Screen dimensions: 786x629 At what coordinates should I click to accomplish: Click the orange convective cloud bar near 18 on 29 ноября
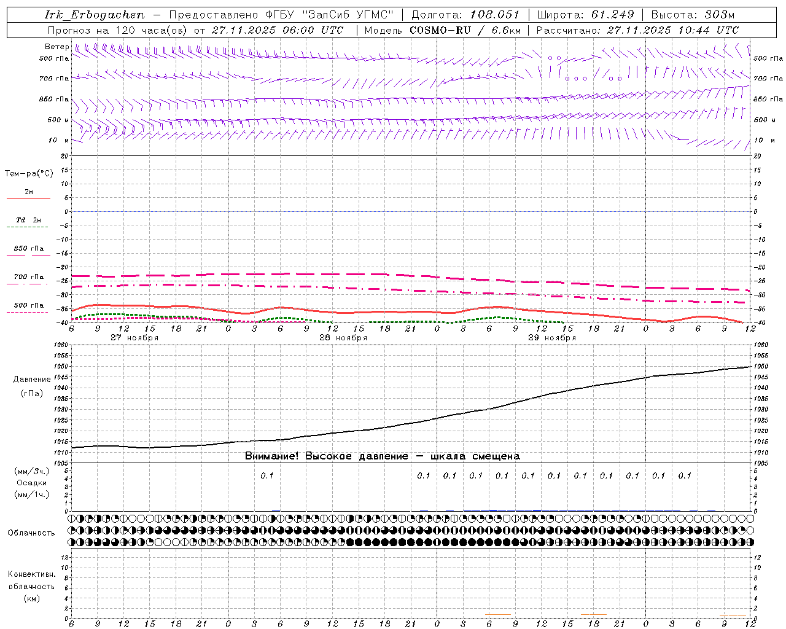pos(593,614)
